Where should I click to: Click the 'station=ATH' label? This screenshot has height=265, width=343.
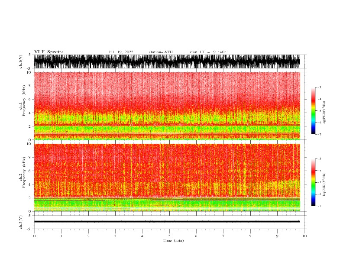click(x=161, y=52)
